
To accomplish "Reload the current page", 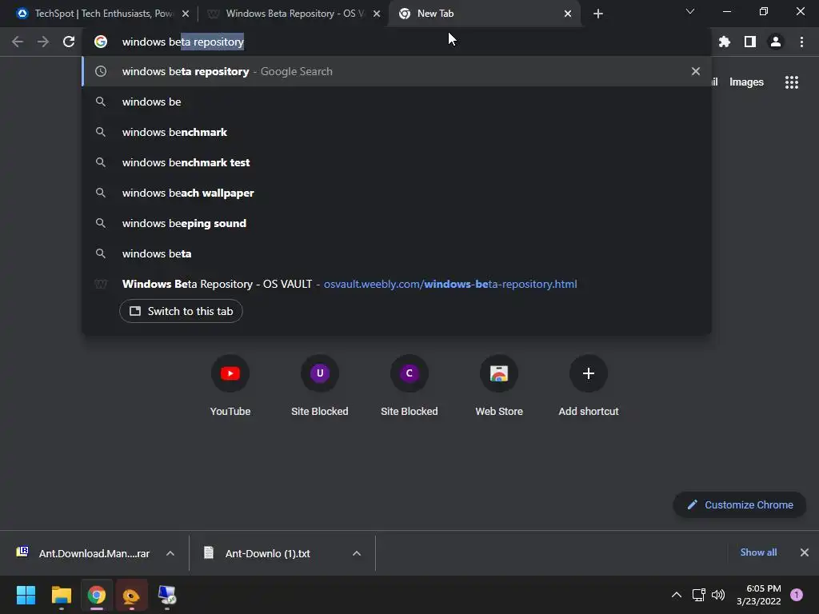I will (x=69, y=42).
